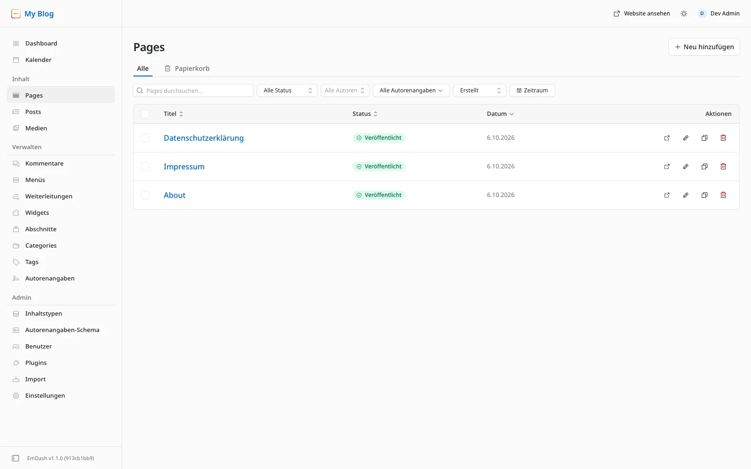
Task: Open Impressum page externally
Action: [x=667, y=166]
